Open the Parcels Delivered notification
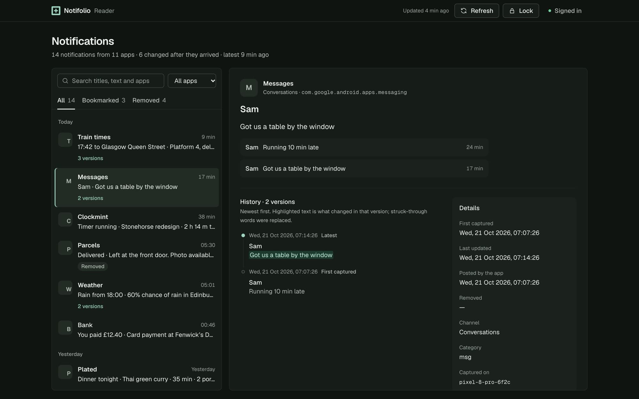The width and height of the screenshot is (639, 399). [x=137, y=256]
